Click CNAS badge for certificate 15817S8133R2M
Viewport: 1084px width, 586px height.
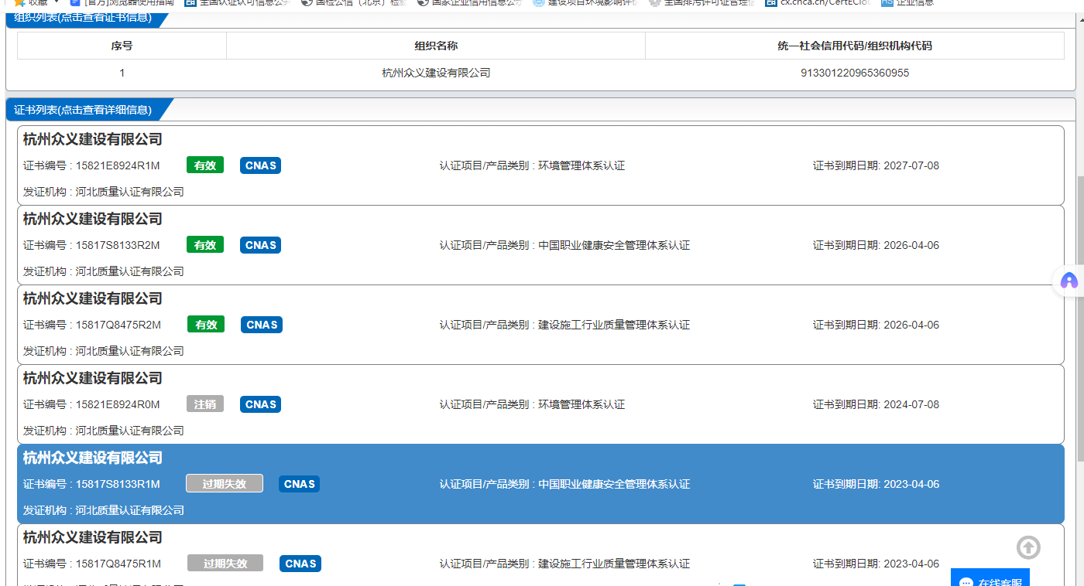[x=261, y=245]
